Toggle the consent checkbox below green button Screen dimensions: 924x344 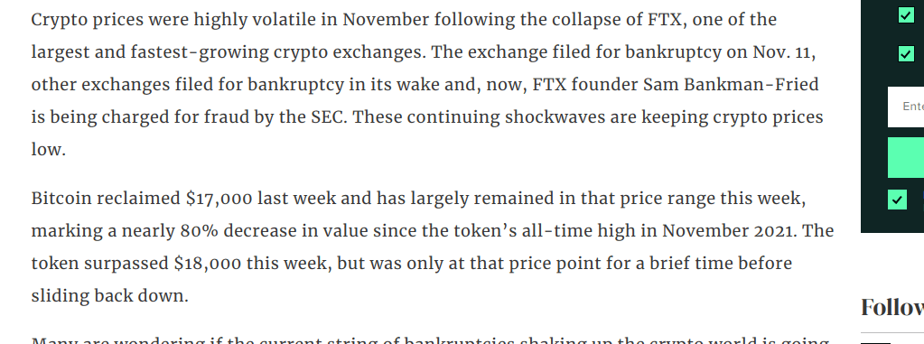pyautogui.click(x=897, y=200)
